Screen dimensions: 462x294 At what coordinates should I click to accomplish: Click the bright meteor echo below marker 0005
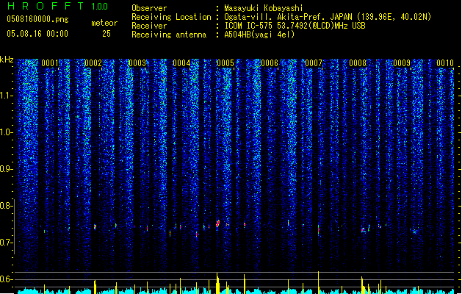tap(217, 223)
